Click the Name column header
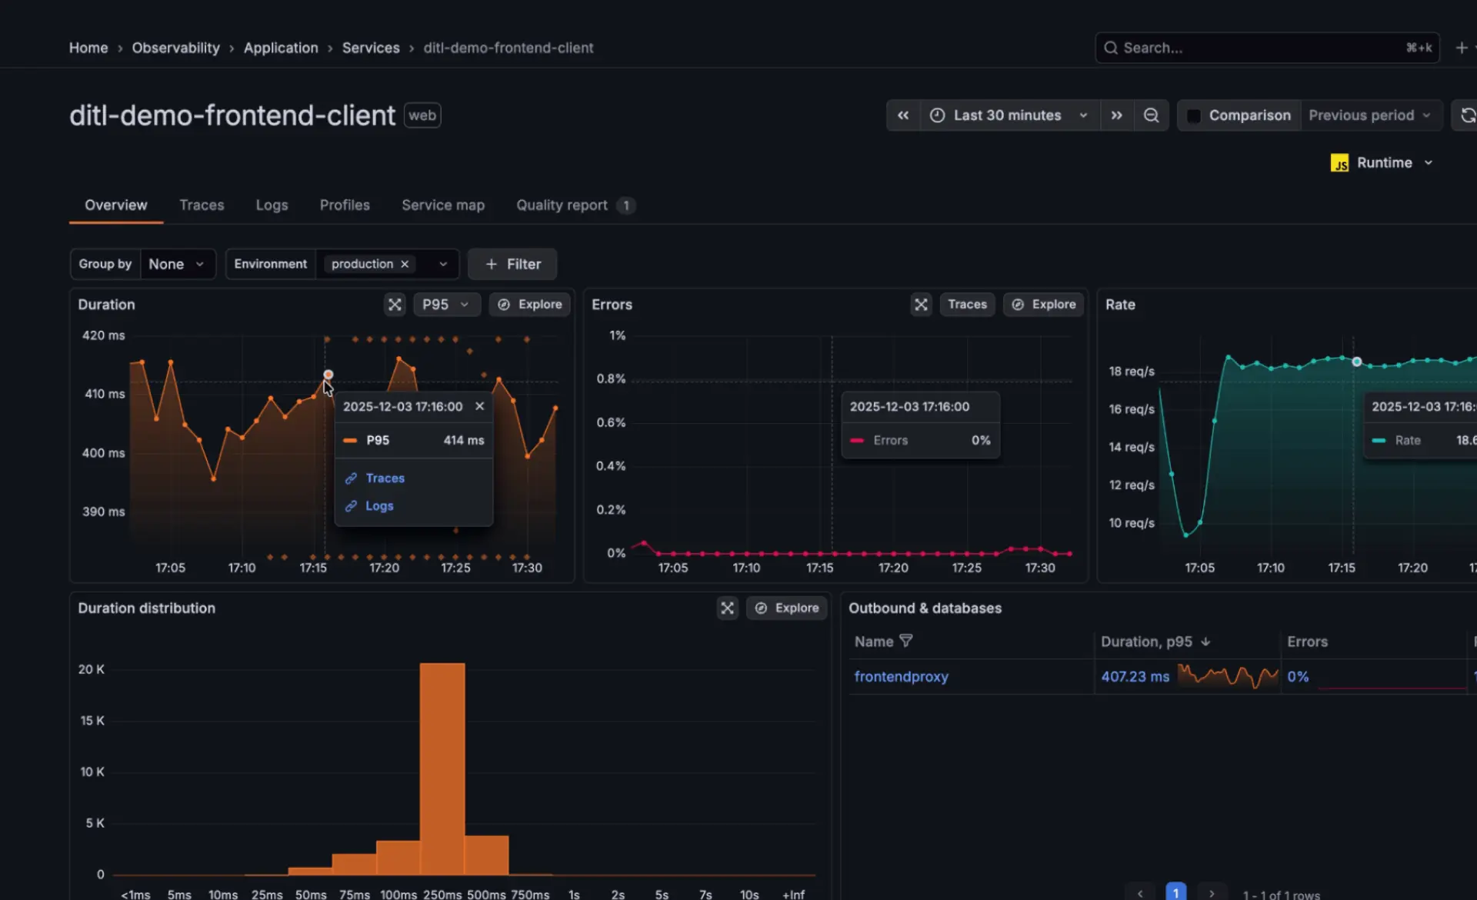The height and width of the screenshot is (900, 1477). click(874, 642)
